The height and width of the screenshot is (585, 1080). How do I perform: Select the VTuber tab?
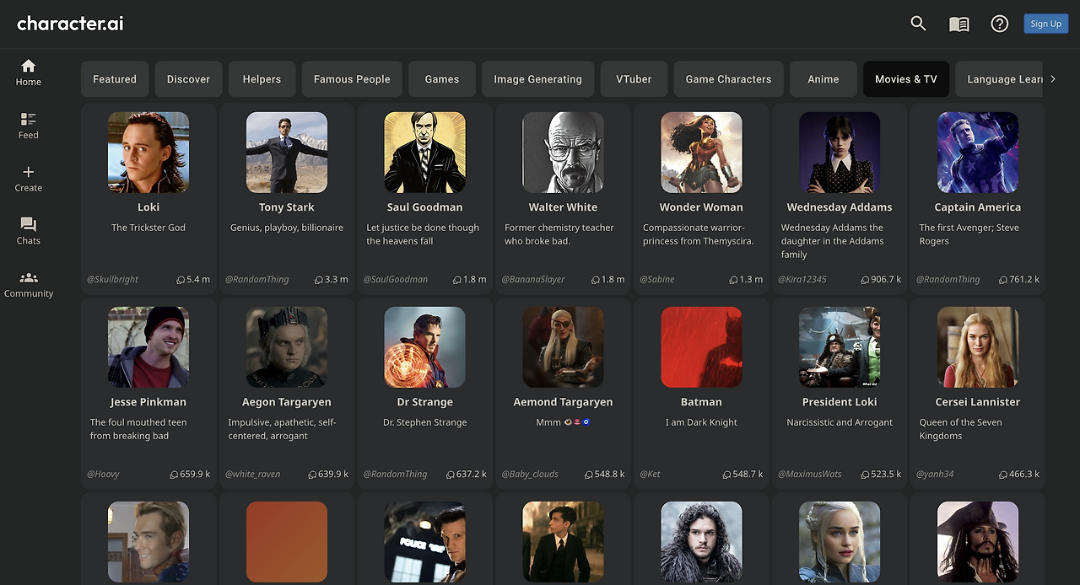tap(634, 79)
